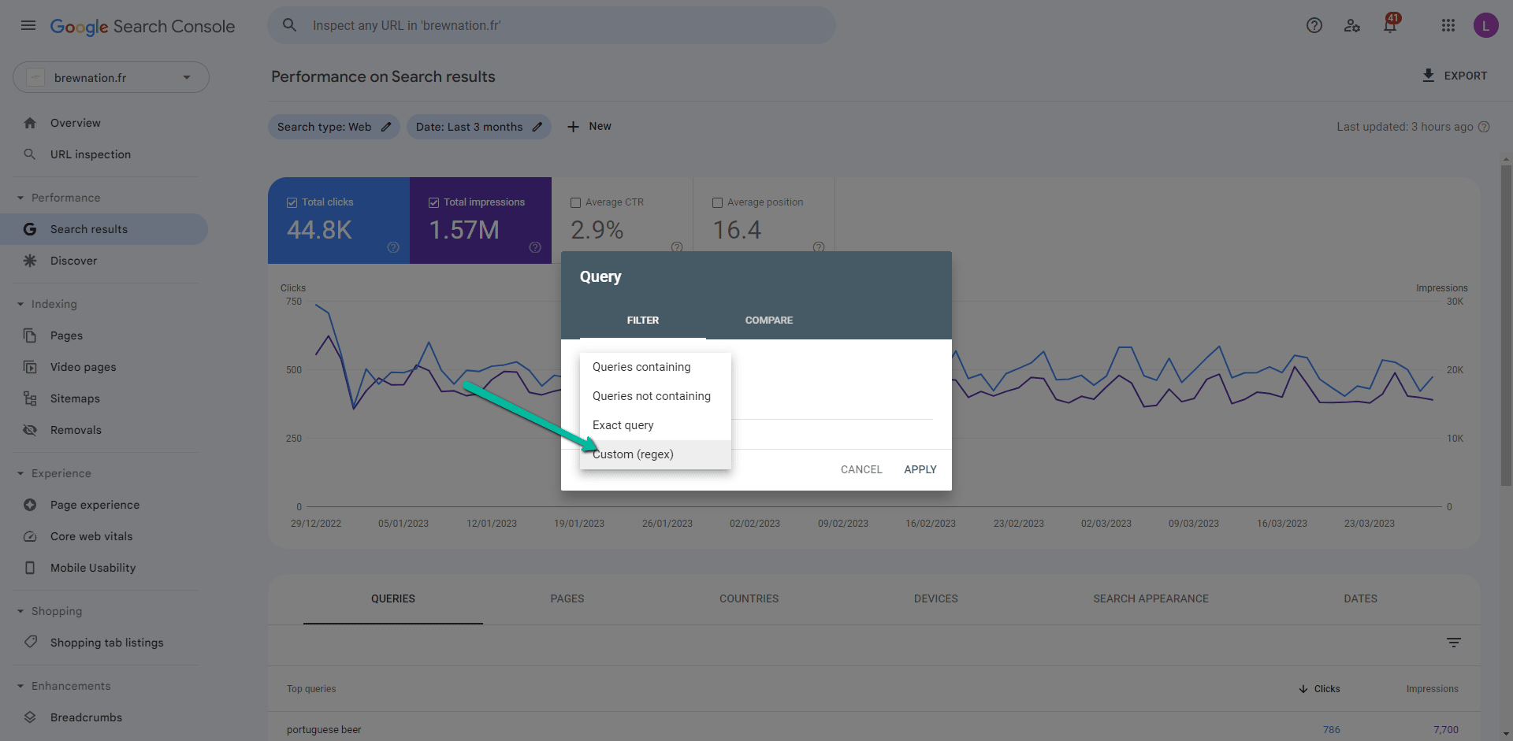1513x741 pixels.
Task: Click the Pages icon in sidebar
Action: (x=30, y=335)
